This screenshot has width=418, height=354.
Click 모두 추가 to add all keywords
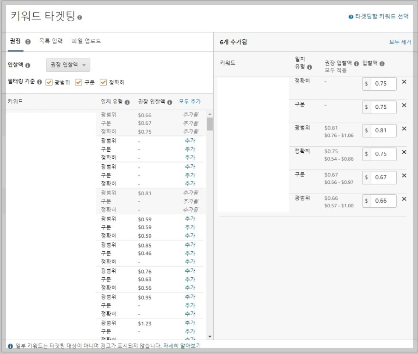click(190, 102)
